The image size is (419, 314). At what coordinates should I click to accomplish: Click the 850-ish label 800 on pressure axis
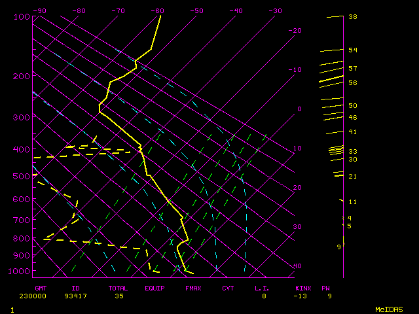click(22, 239)
